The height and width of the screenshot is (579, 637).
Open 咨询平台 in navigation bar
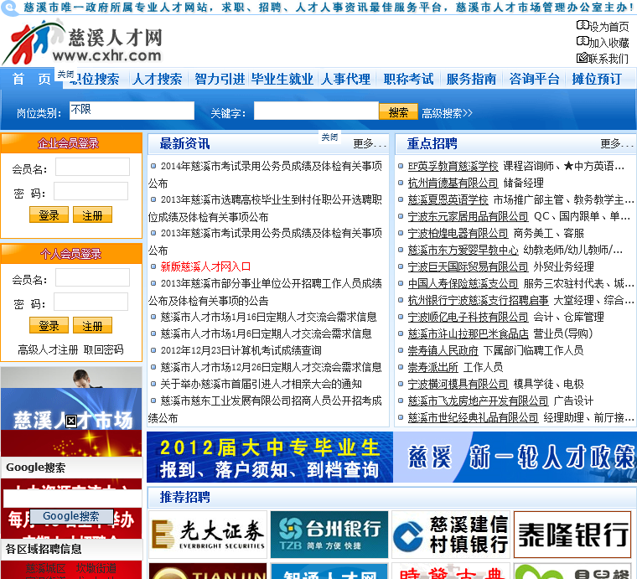coord(534,79)
